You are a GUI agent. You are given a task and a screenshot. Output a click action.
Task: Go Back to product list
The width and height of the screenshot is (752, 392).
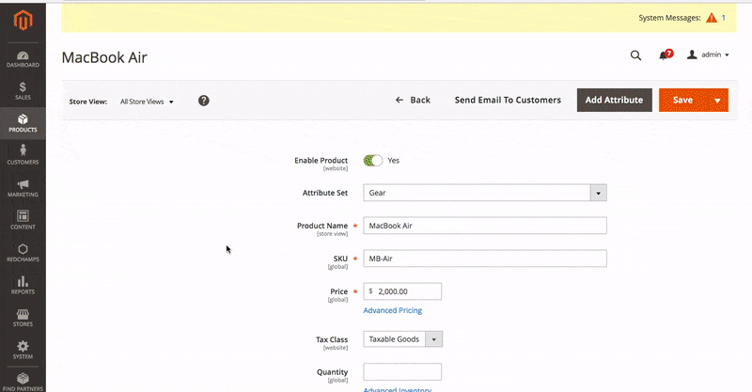(413, 101)
